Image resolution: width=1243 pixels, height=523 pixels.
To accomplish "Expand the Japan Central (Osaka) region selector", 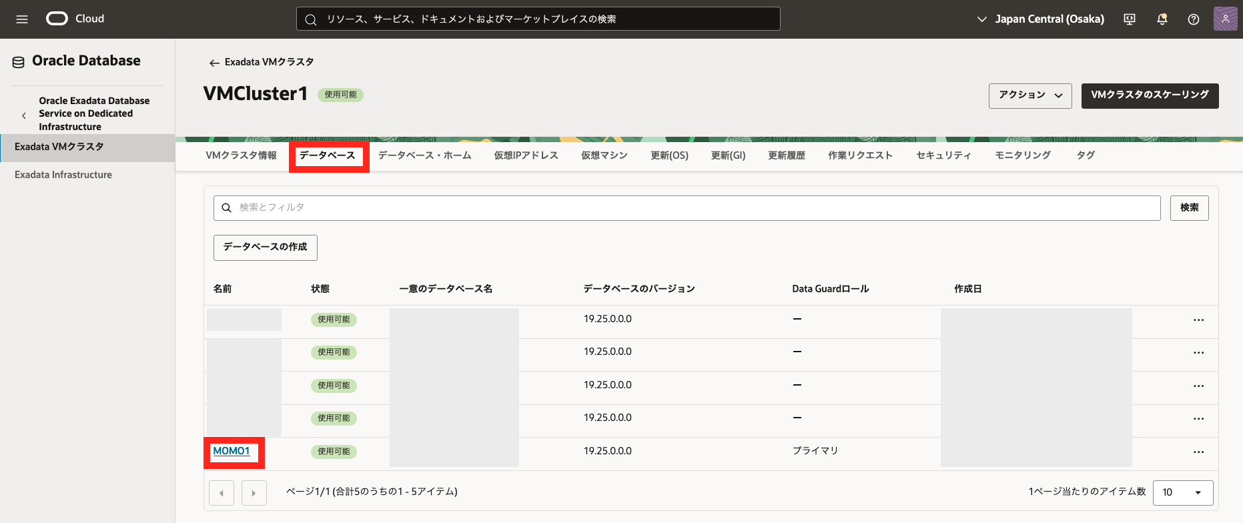I will (x=1040, y=19).
